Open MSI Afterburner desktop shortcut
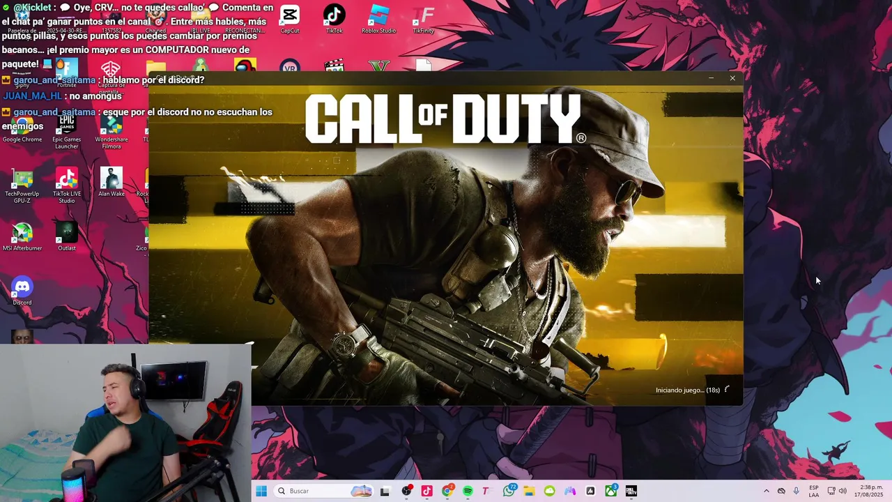 point(22,237)
